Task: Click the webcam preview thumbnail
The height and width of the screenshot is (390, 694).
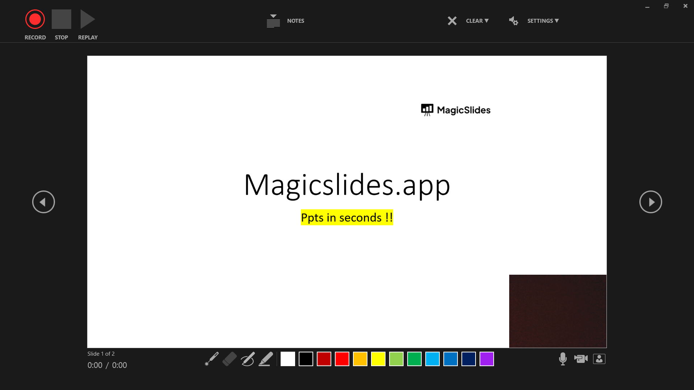Action: [558, 311]
